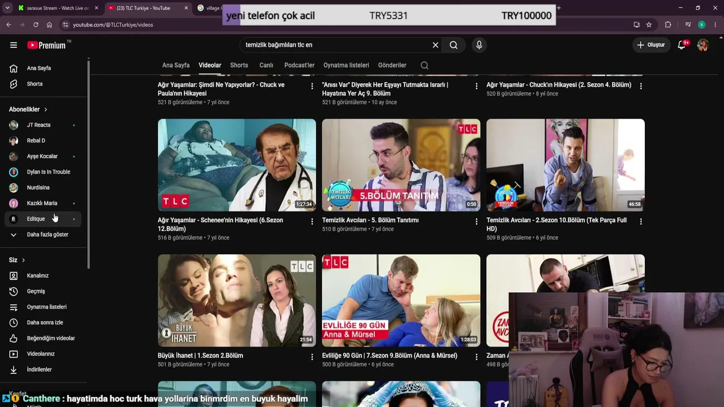Screen dimensions: 724x407
Task: Open JT Reacts subscription channel
Action: (44, 125)
